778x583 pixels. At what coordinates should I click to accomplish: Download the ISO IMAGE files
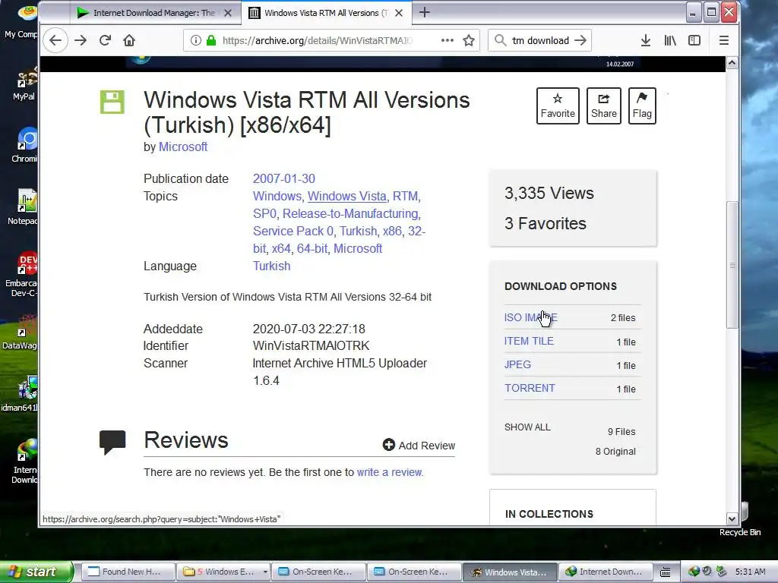pyautogui.click(x=530, y=317)
